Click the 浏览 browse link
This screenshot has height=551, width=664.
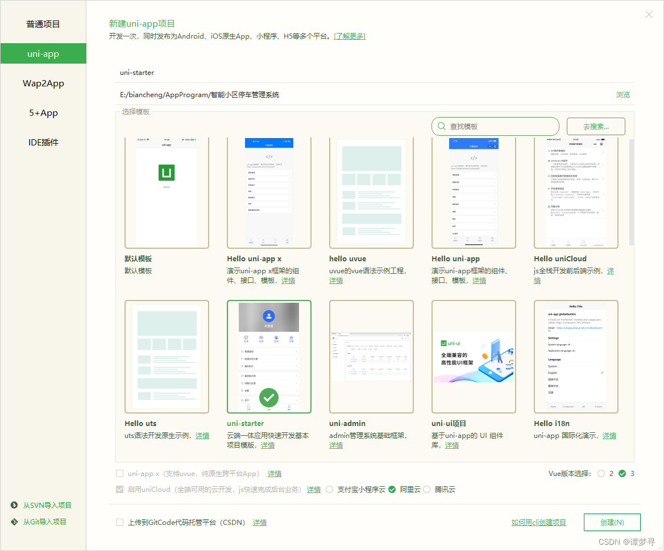click(x=622, y=95)
